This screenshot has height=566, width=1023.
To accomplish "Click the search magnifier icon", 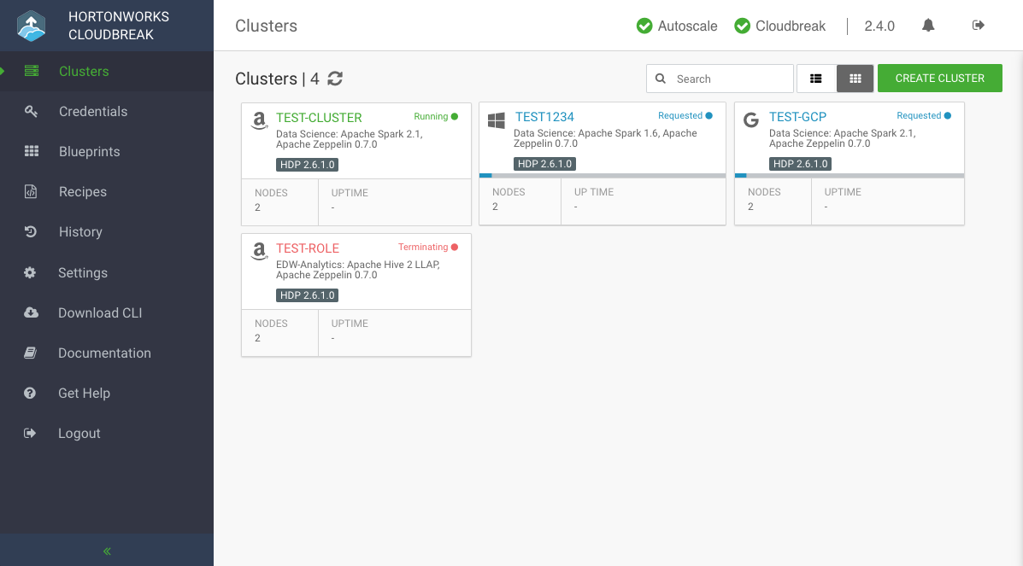I will pyautogui.click(x=661, y=79).
